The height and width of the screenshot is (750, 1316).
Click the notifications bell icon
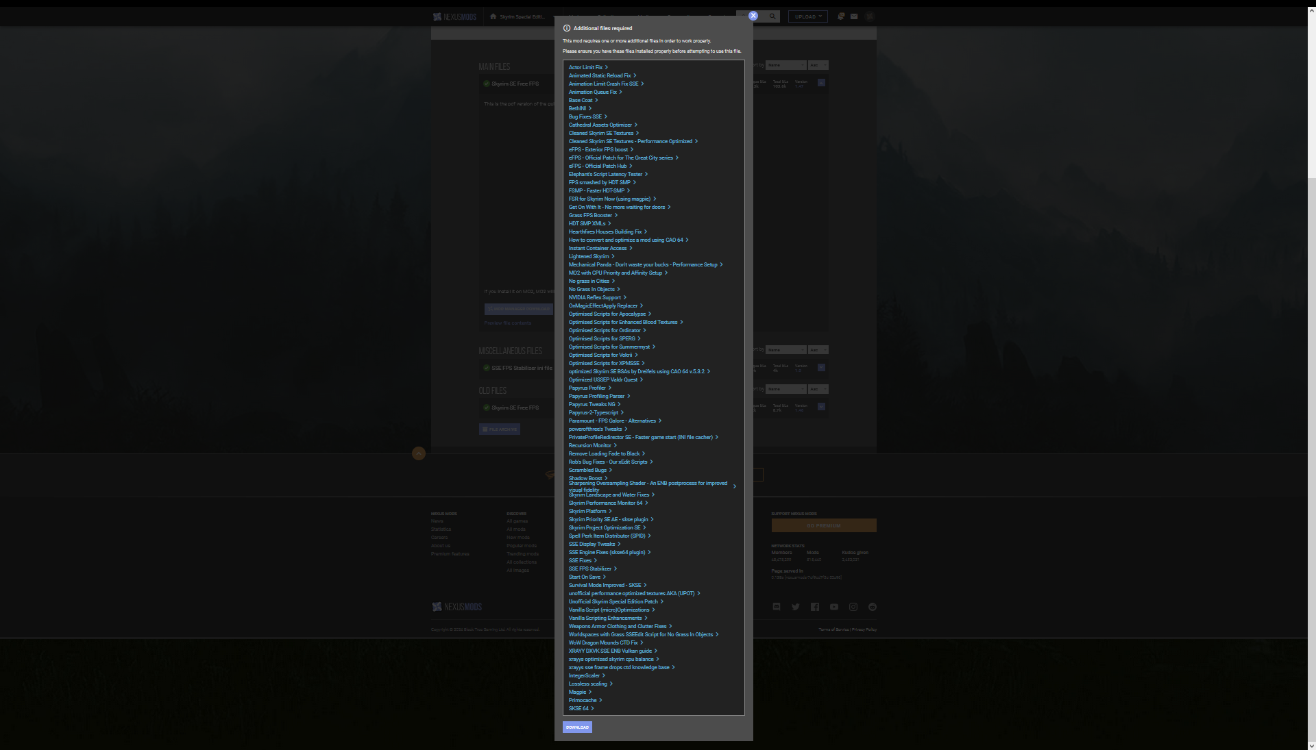[x=840, y=16]
